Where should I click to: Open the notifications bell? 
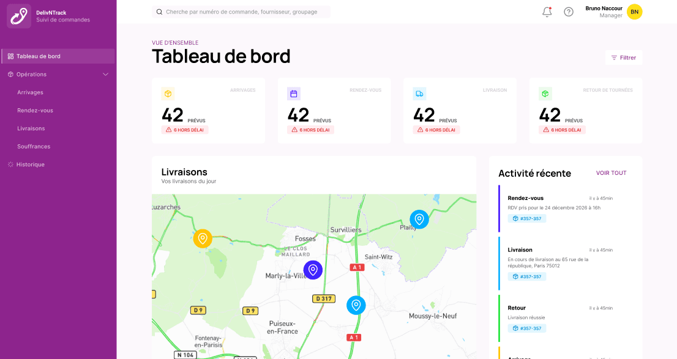point(547,12)
